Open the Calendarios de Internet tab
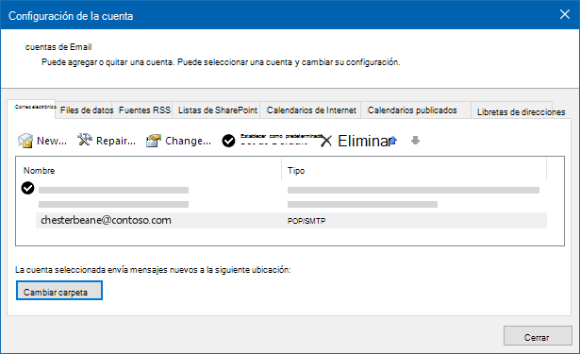This screenshot has width=580, height=354. click(311, 110)
